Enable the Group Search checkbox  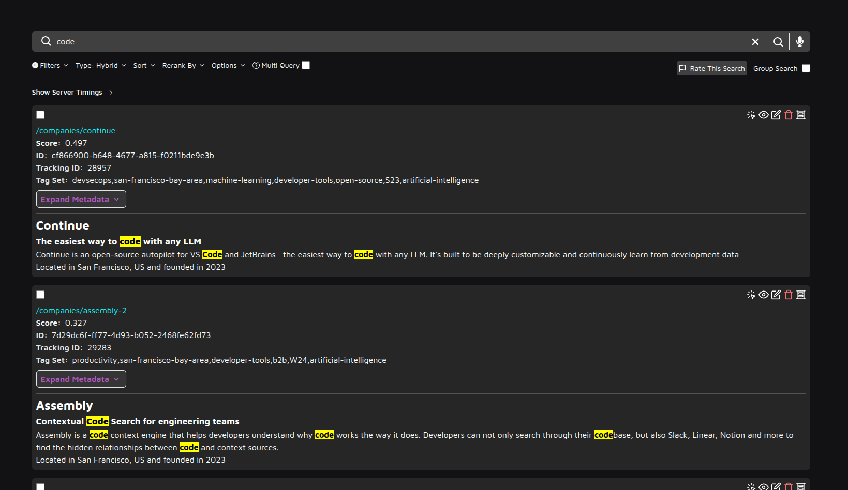pos(806,68)
